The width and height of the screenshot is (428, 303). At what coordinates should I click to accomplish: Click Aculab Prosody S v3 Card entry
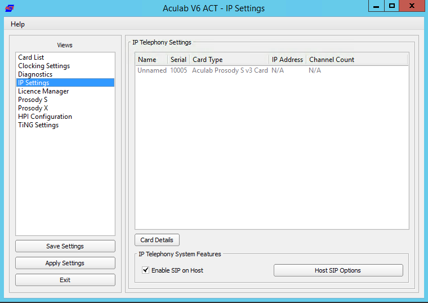tap(230, 70)
